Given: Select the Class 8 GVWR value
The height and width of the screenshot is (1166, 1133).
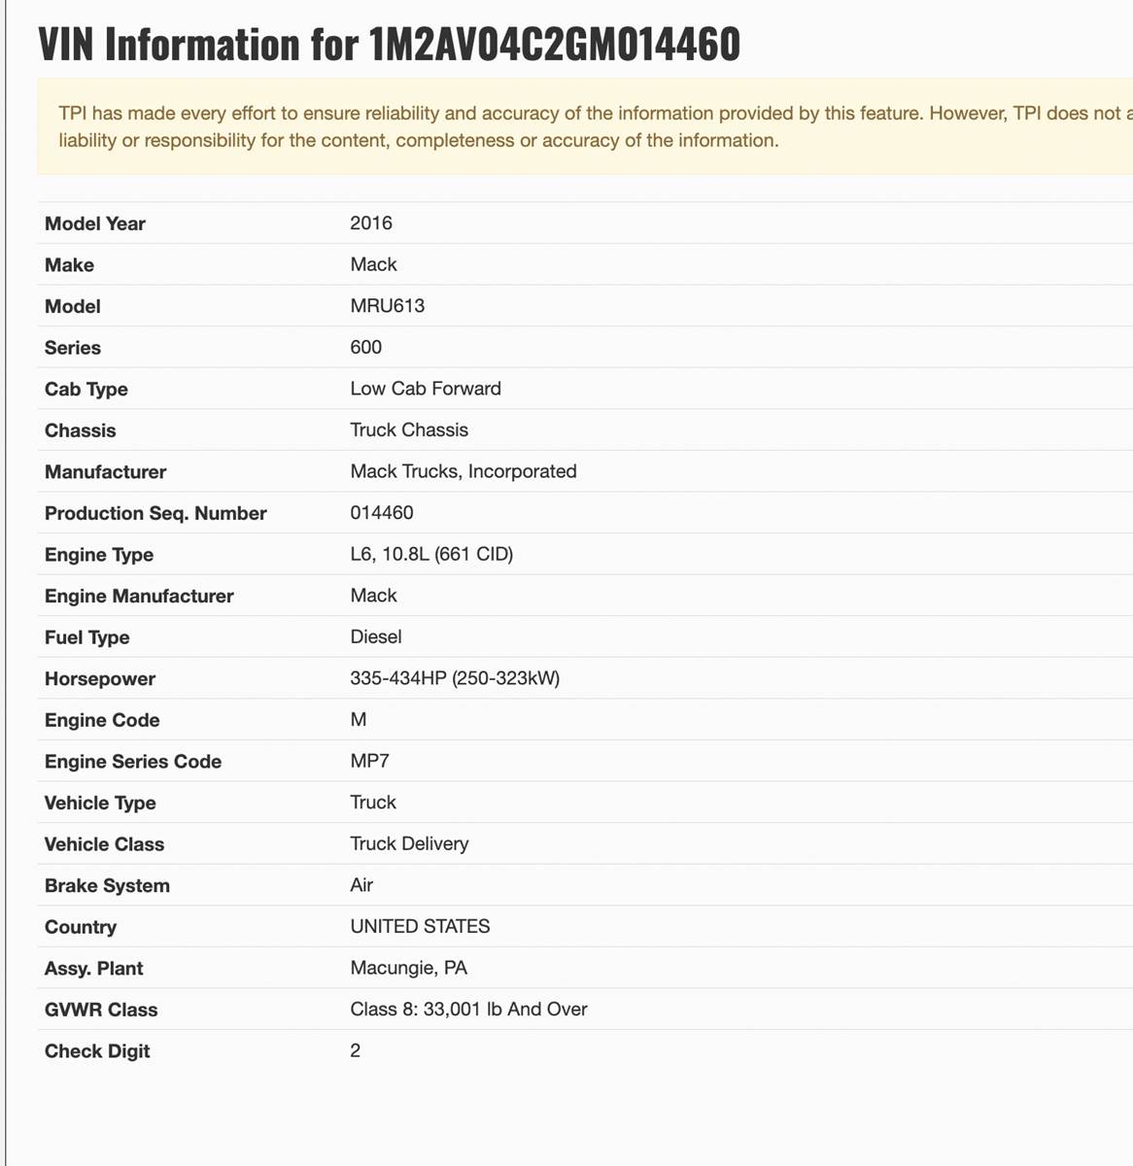Looking at the screenshot, I should 468,1010.
